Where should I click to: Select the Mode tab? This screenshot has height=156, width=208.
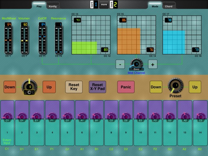pyautogui.click(x=155, y=6)
